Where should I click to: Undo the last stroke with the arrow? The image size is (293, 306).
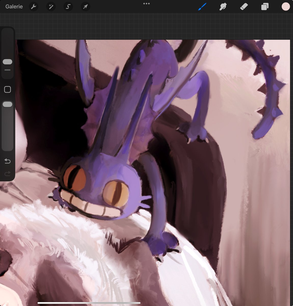click(x=7, y=161)
